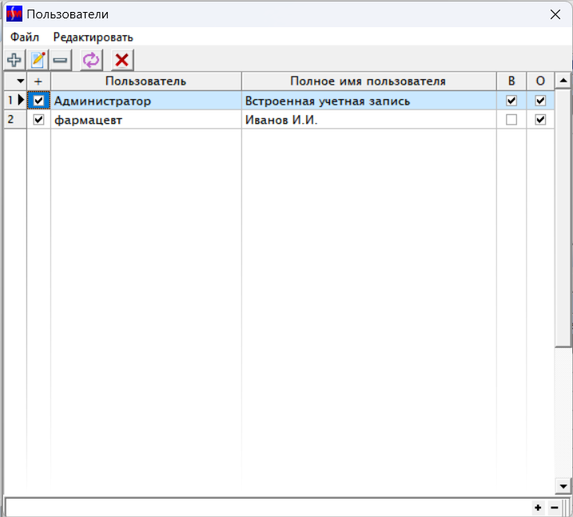Check column В for фармацевт
The image size is (573, 517).
pyautogui.click(x=511, y=120)
